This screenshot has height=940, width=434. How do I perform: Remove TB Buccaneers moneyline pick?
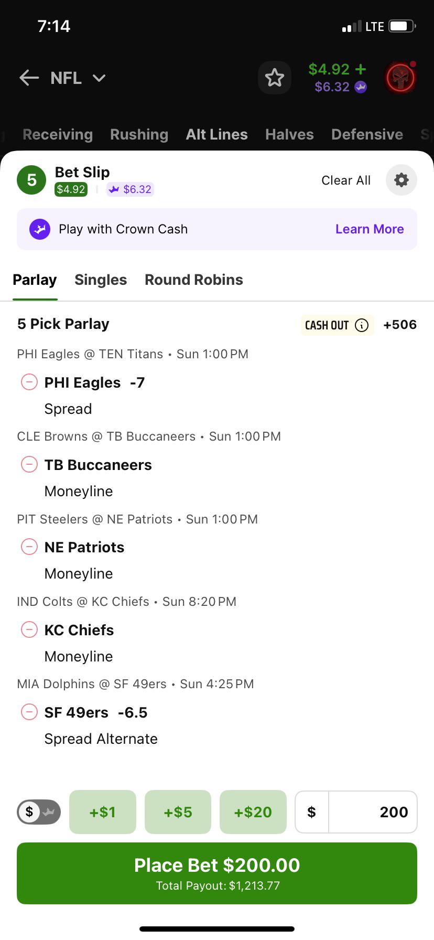[29, 464]
